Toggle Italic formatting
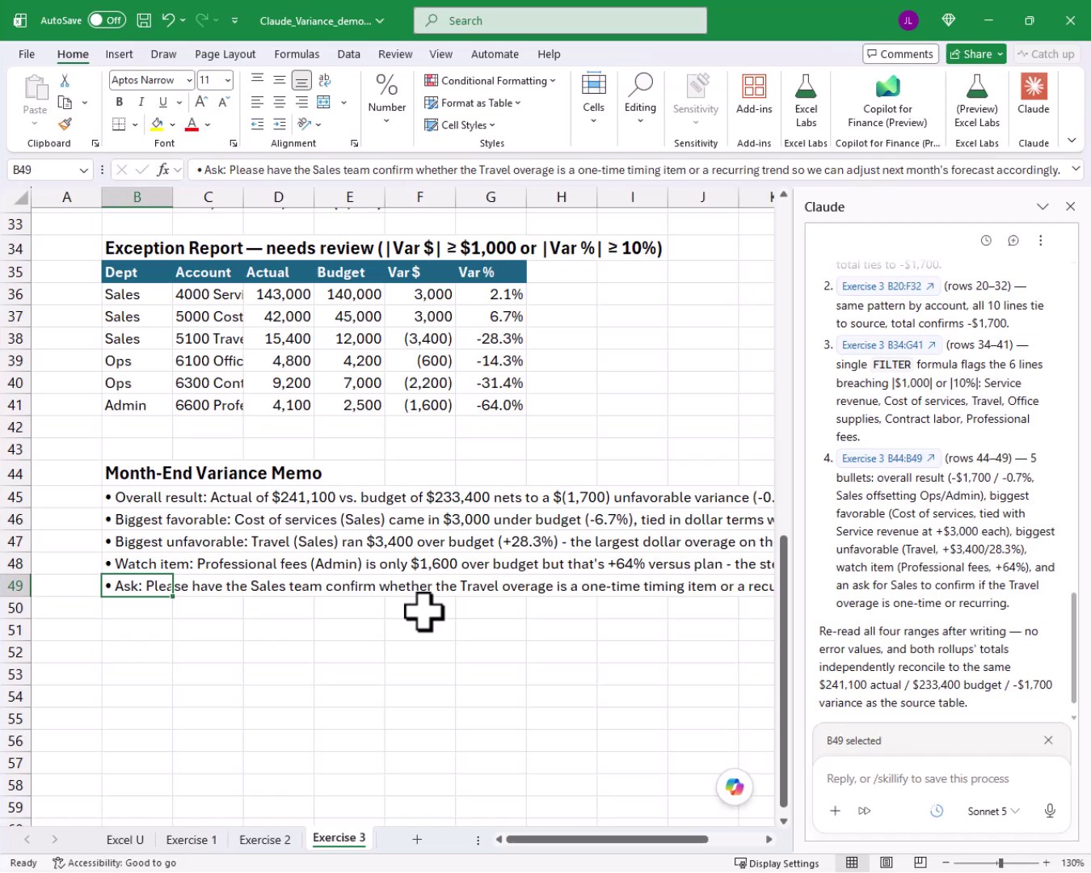This screenshot has width=1091, height=873. click(x=141, y=102)
